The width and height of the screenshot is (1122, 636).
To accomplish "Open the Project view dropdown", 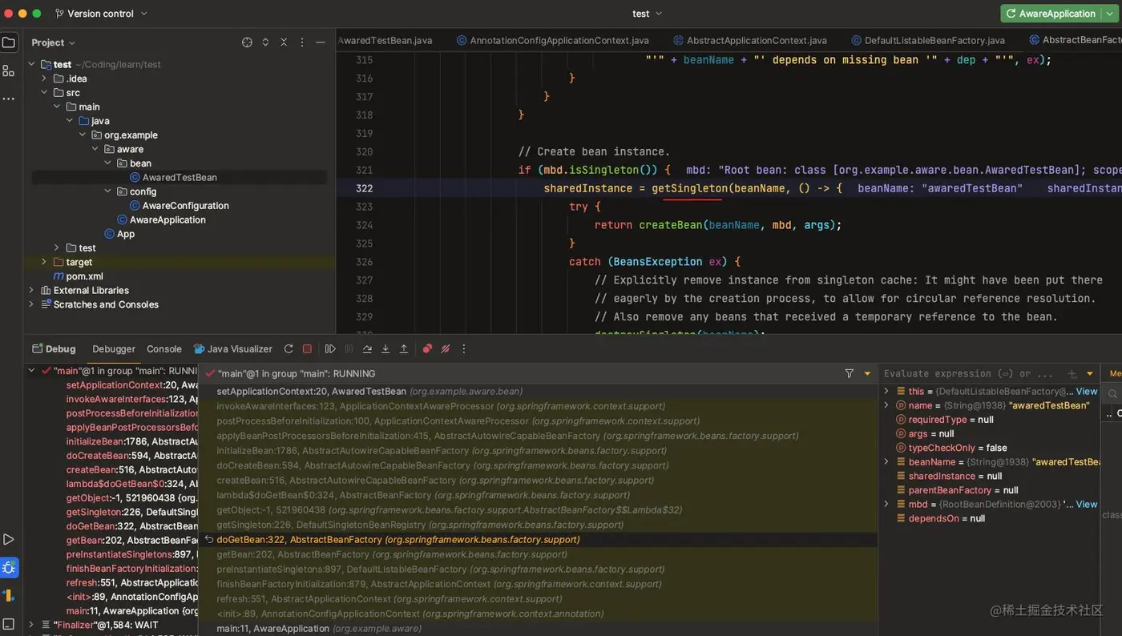I will point(53,42).
